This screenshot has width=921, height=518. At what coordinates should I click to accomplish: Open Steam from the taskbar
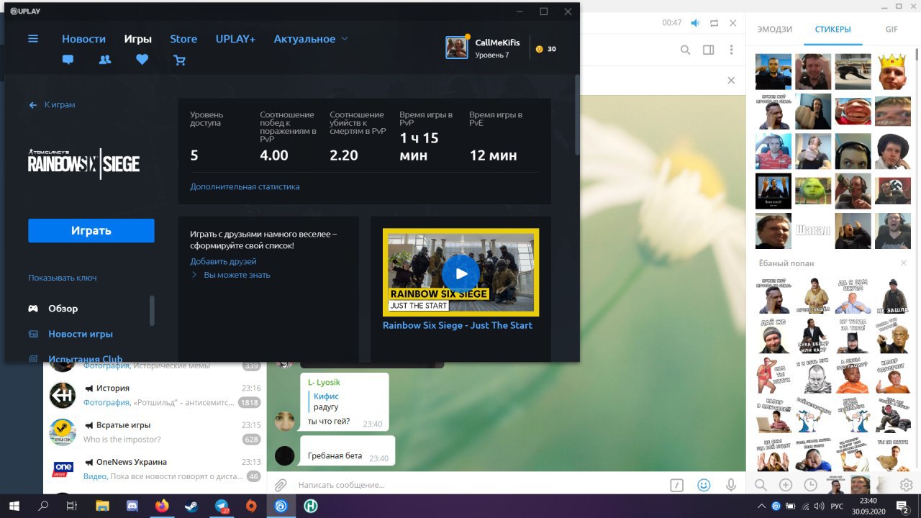click(x=191, y=506)
